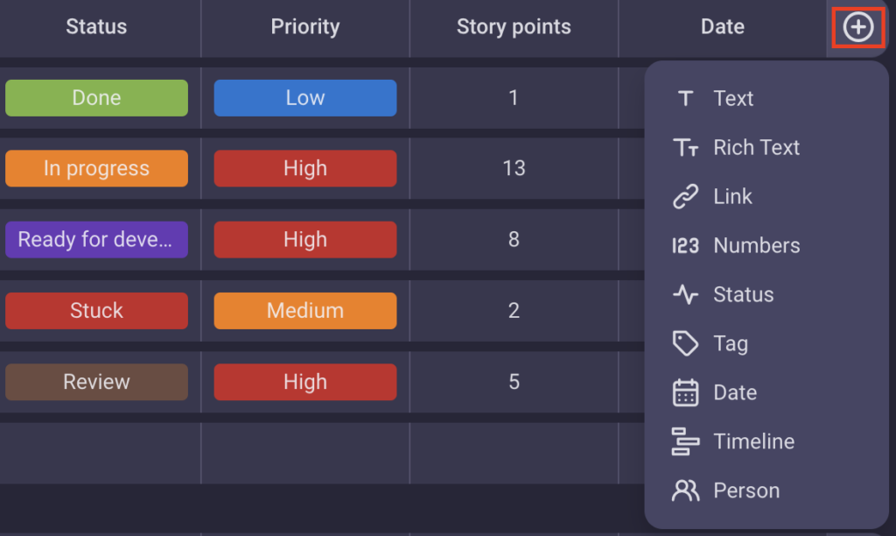Screen dimensions: 896x536
Task: Click the add column plus icon
Action: point(857,27)
